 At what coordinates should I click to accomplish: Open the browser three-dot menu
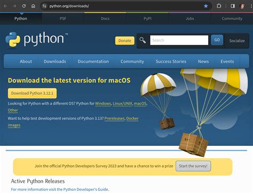(251, 6)
